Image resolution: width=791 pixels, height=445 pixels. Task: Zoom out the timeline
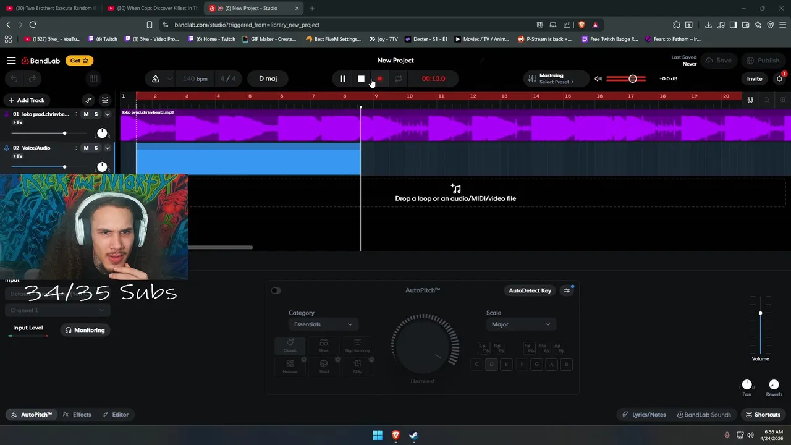point(767,100)
